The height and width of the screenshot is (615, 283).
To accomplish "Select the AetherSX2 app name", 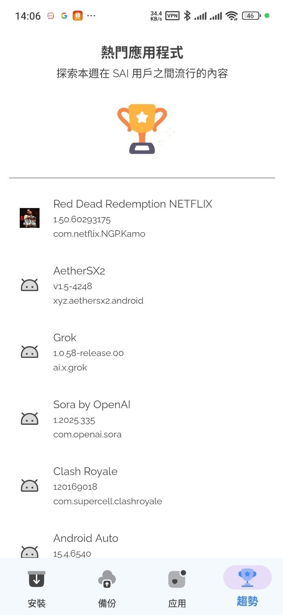I will [x=79, y=271].
